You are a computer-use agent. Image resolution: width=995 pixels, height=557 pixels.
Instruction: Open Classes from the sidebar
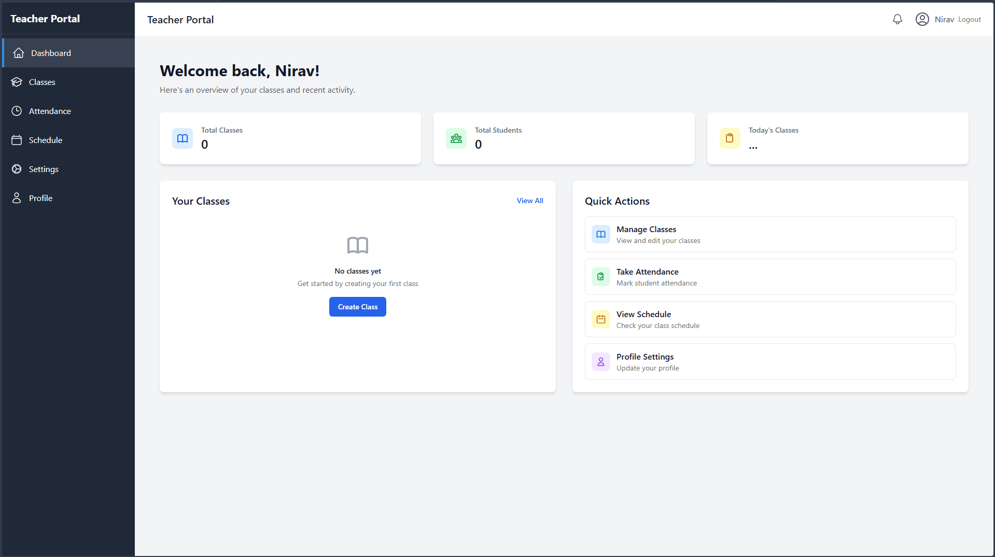[x=42, y=82]
